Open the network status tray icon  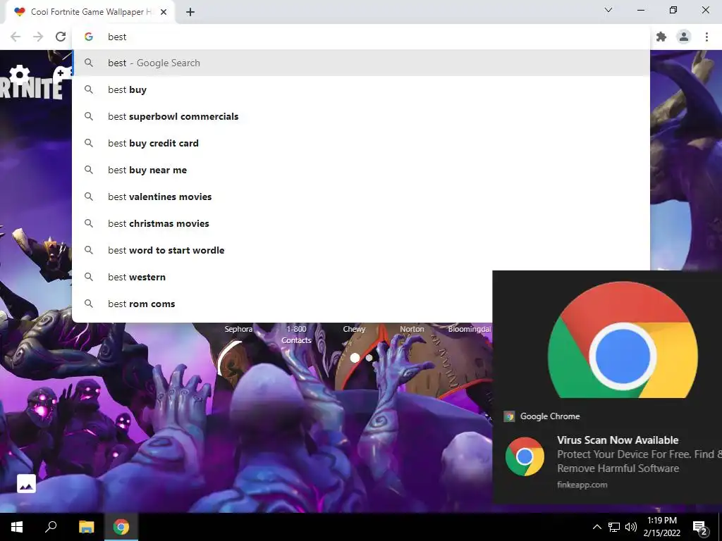(x=614, y=527)
